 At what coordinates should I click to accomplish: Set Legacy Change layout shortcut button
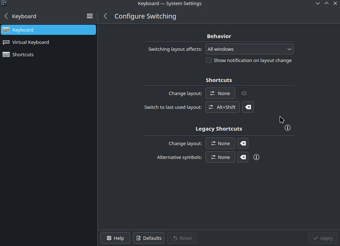220,143
